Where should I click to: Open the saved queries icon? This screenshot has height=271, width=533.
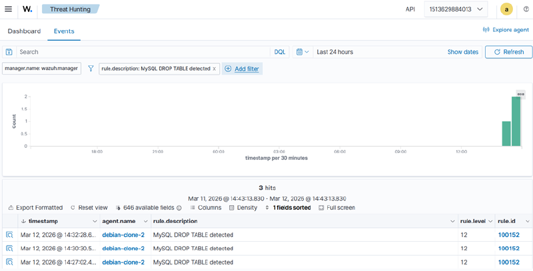9,52
